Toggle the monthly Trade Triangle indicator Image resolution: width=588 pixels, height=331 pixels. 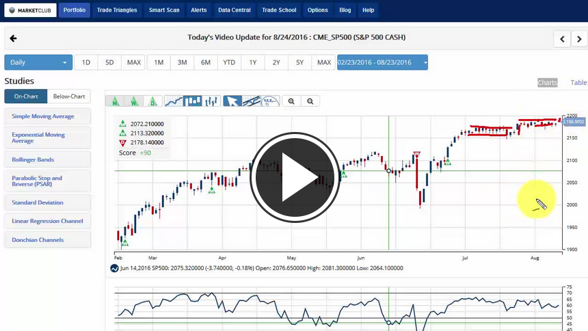coord(116,101)
